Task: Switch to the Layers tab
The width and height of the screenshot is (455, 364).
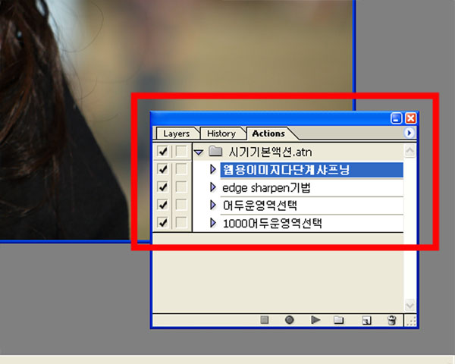Action: (177, 133)
